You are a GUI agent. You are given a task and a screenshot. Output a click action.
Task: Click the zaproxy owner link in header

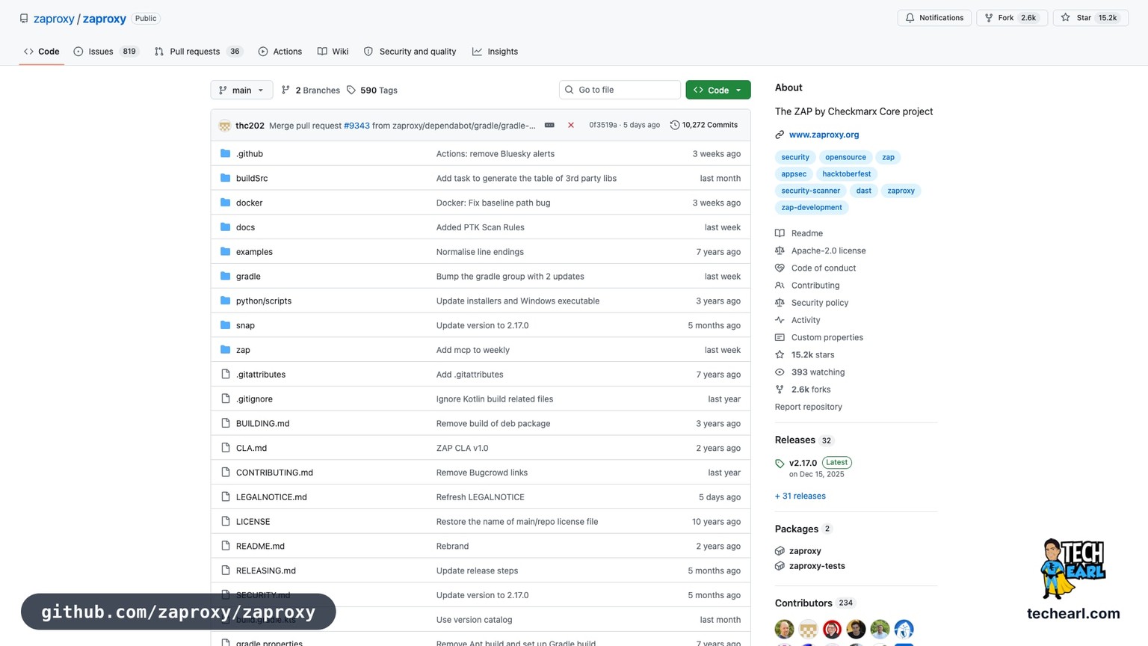click(x=54, y=19)
